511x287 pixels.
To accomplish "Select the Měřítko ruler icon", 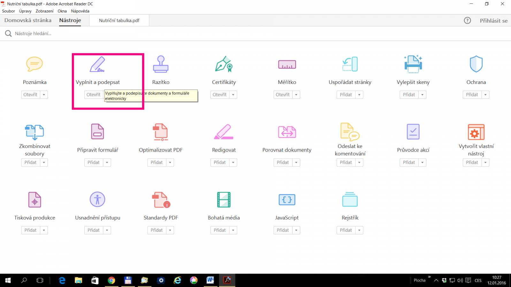I will tap(287, 64).
